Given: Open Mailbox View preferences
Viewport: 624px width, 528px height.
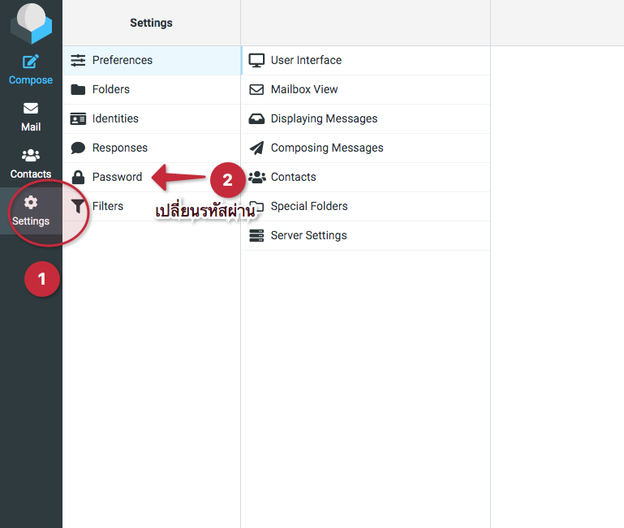Looking at the screenshot, I should (304, 89).
